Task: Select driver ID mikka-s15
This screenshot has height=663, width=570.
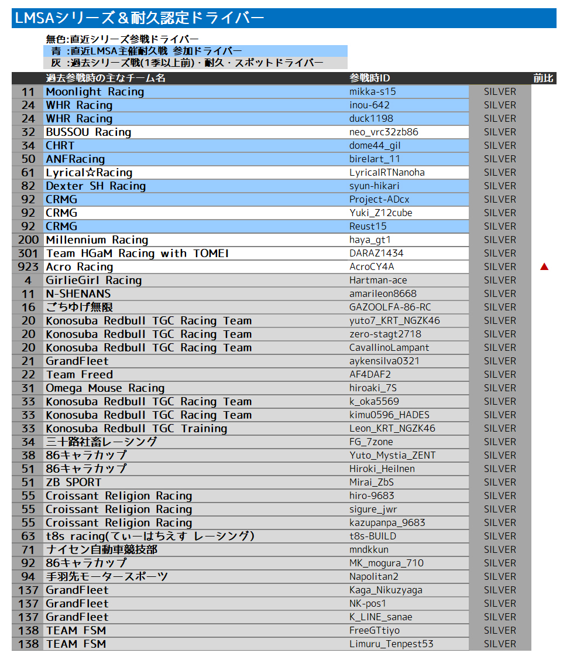Action: coord(373,92)
